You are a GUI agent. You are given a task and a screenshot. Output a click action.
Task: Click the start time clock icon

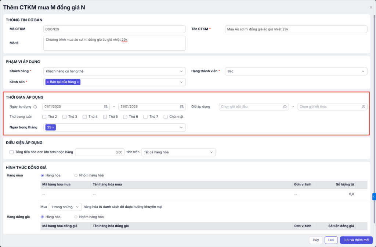pos(285,106)
